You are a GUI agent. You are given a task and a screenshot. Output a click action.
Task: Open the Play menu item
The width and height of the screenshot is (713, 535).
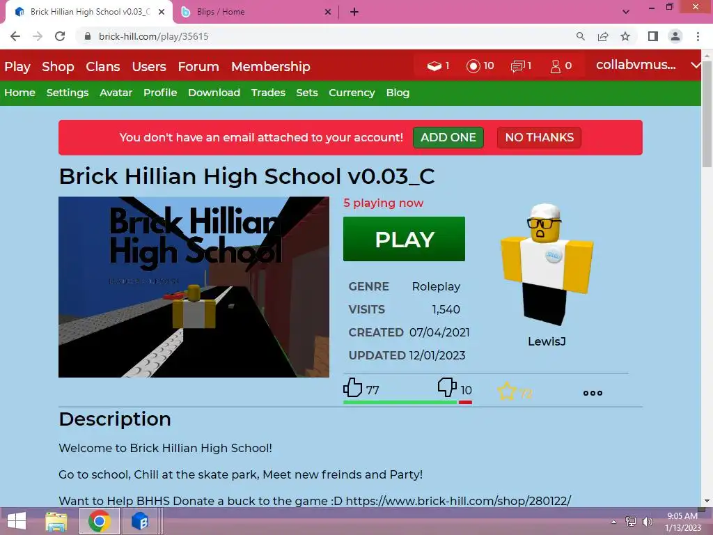pyautogui.click(x=17, y=66)
